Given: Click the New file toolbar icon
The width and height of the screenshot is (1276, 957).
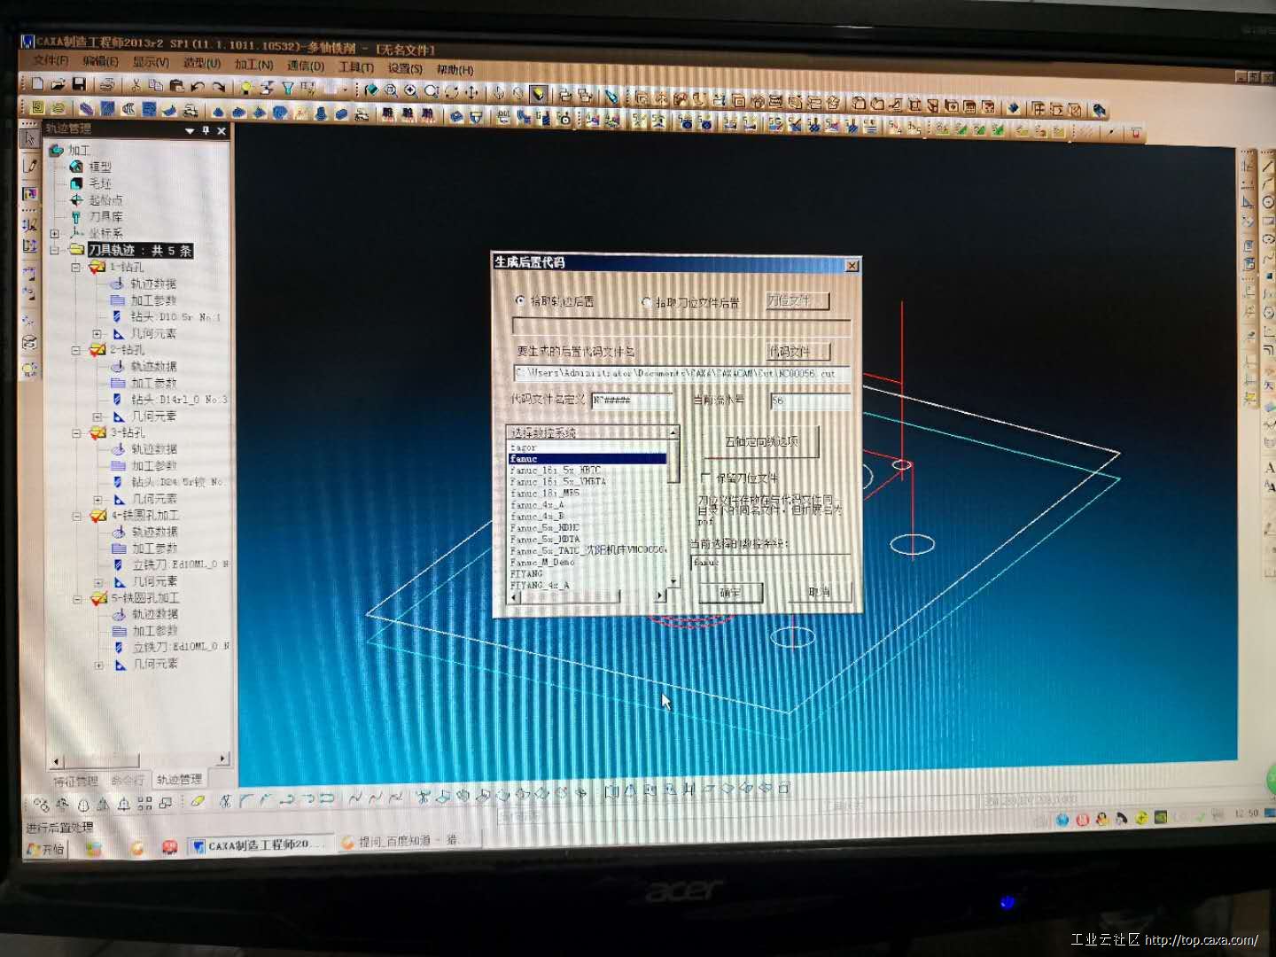Looking at the screenshot, I should [37, 83].
